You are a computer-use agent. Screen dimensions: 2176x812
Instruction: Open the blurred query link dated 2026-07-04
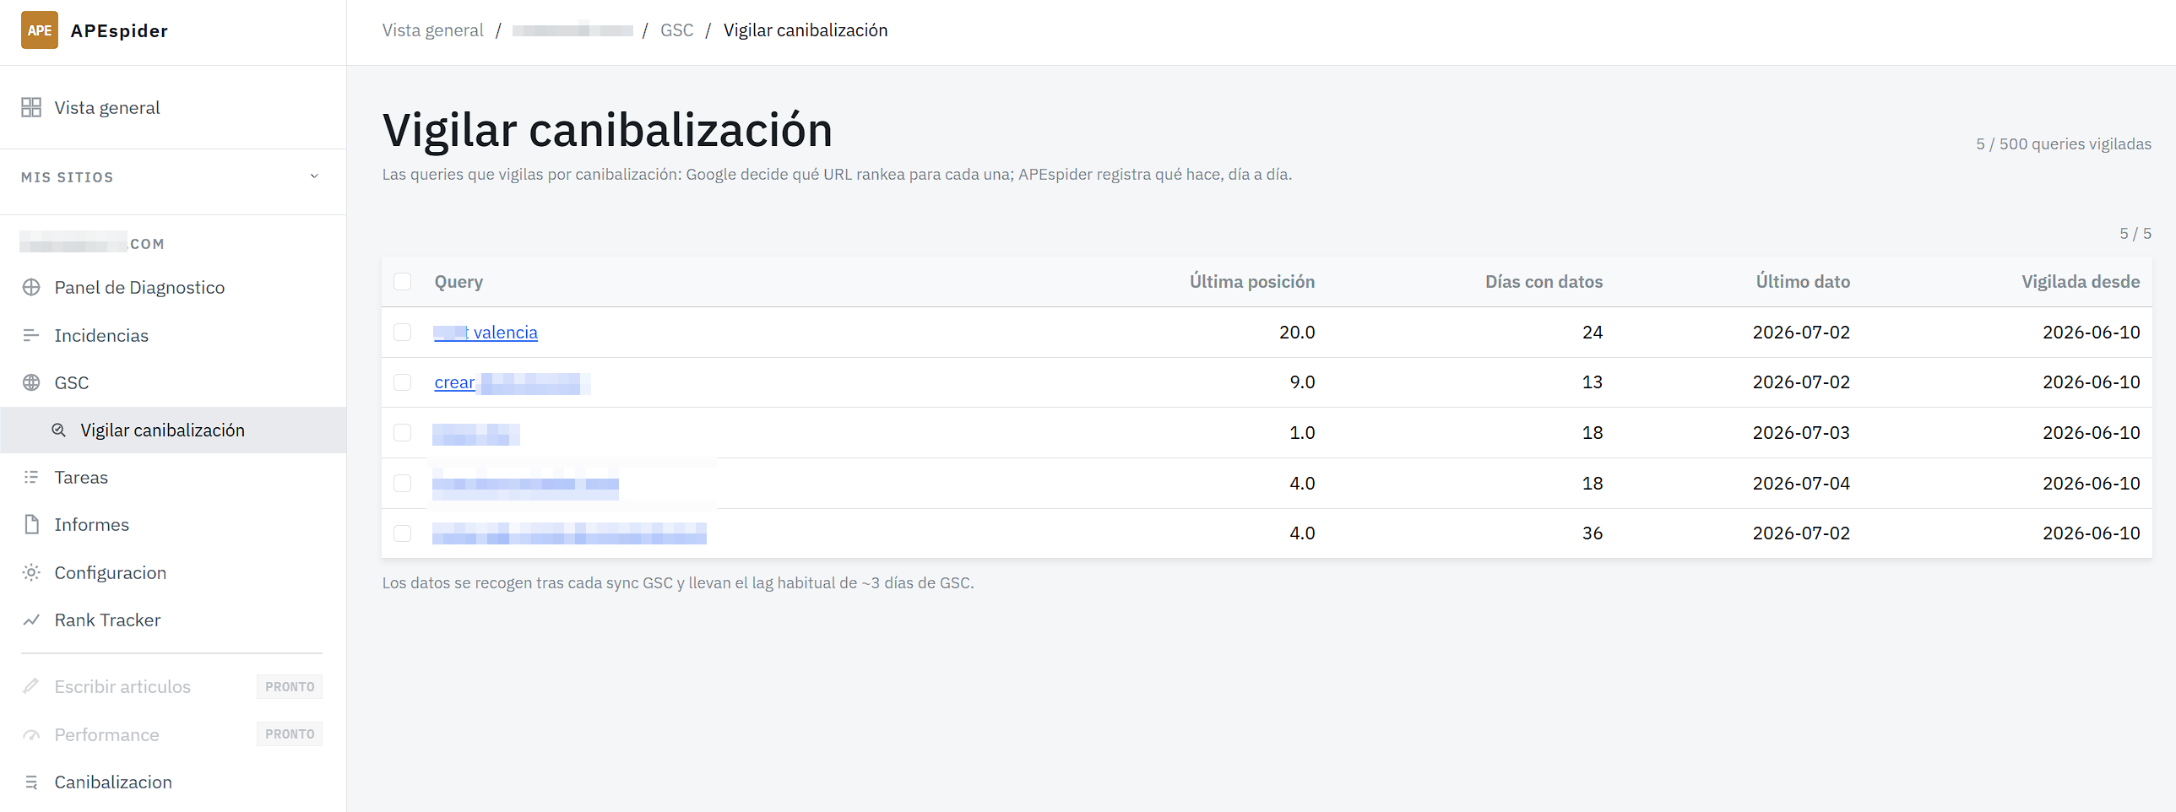point(525,484)
